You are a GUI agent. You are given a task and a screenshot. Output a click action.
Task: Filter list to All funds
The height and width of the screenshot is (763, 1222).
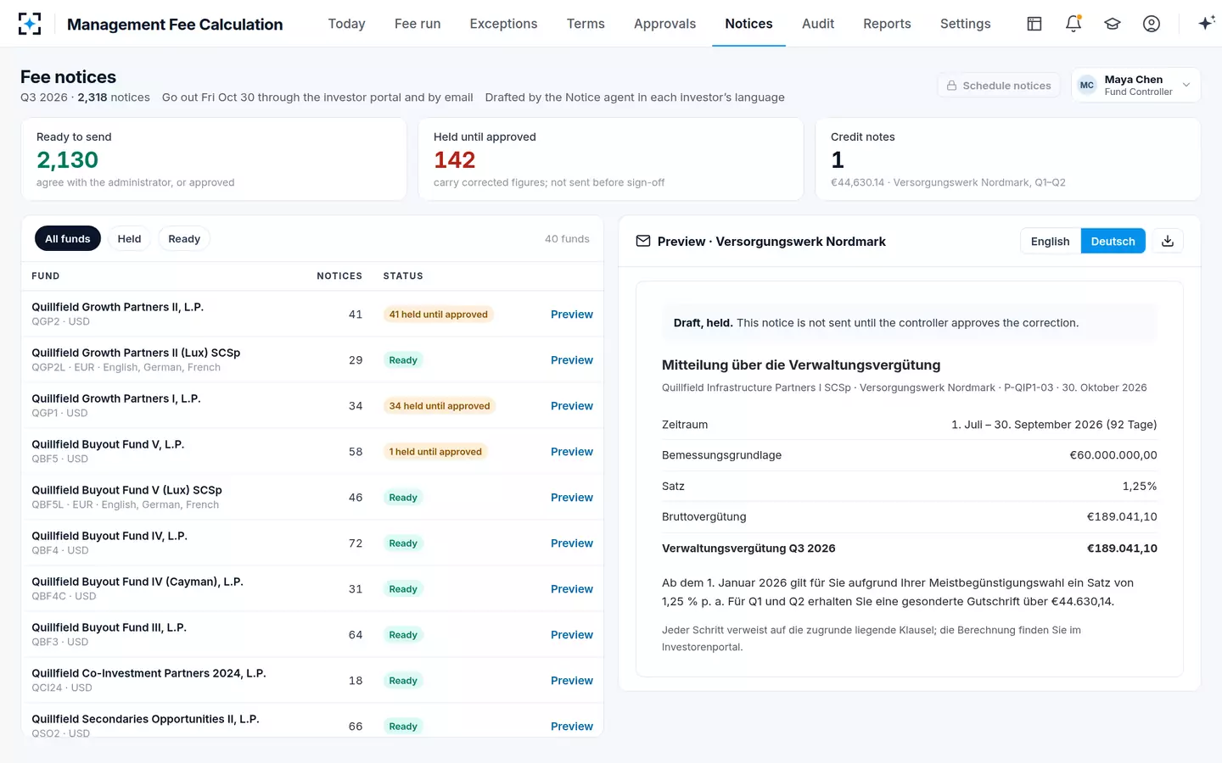click(68, 239)
